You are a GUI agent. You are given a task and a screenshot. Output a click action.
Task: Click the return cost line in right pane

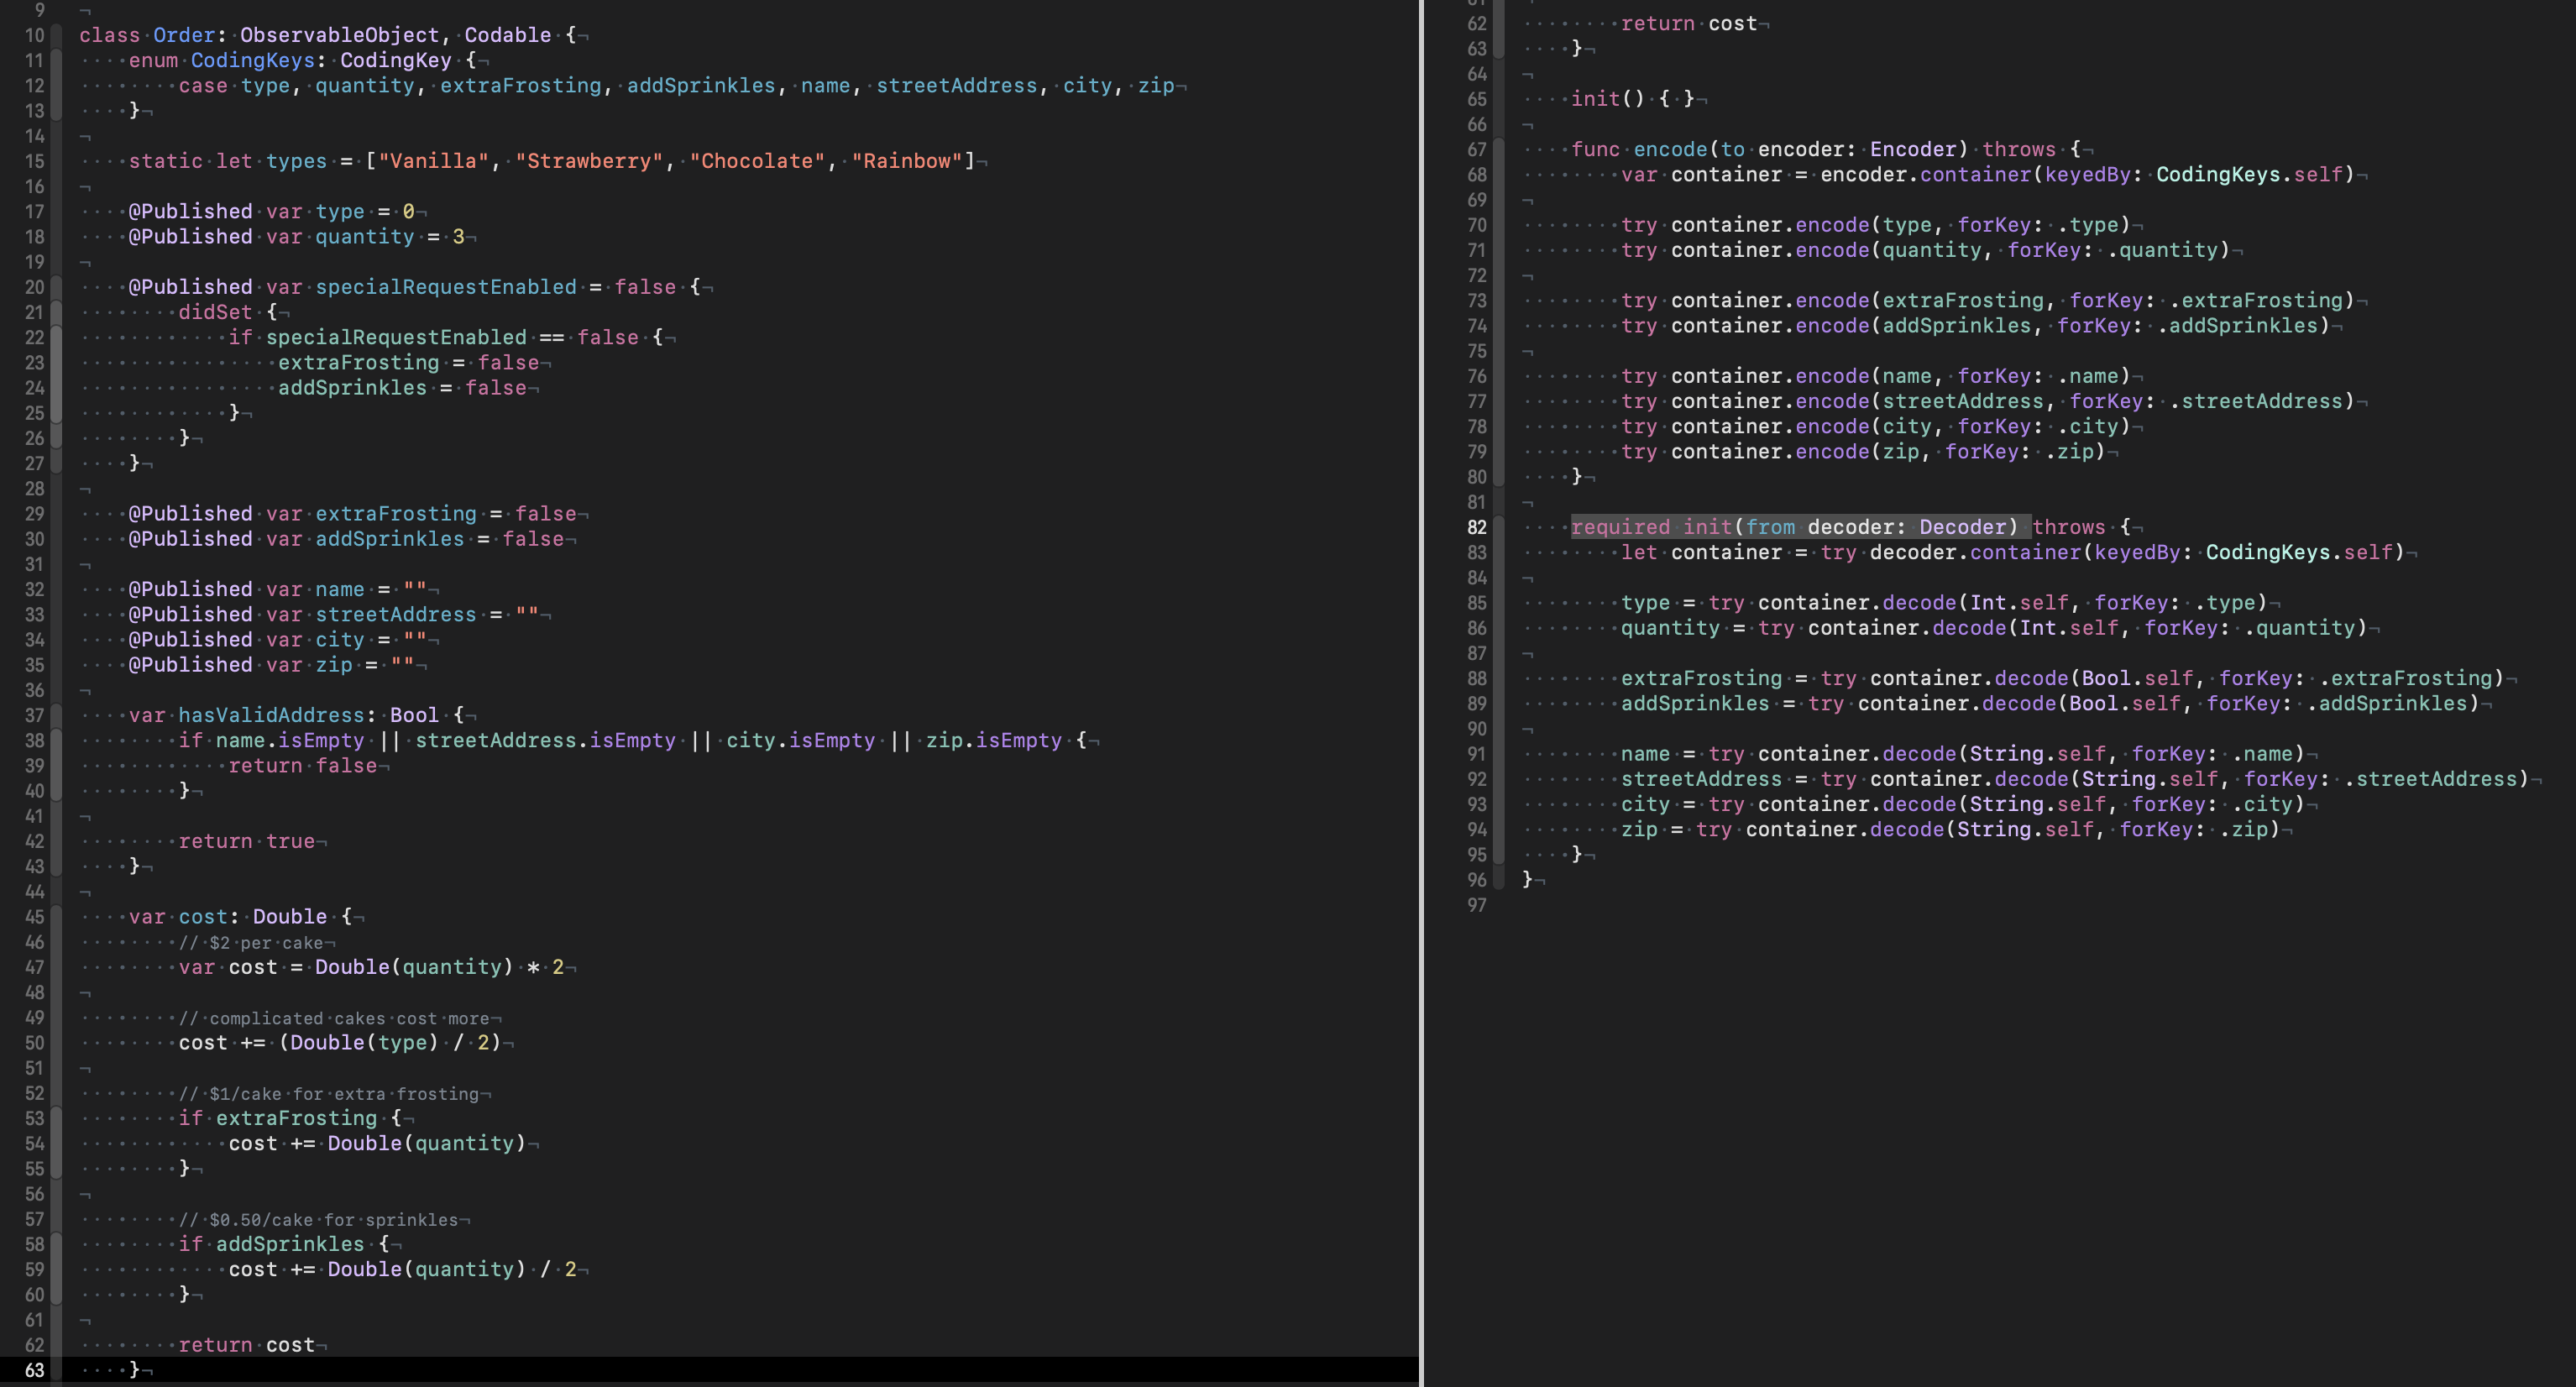(x=1690, y=23)
